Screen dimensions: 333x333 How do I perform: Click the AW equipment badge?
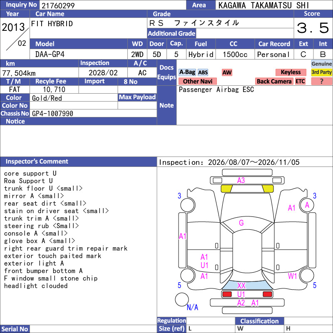pyautogui.click(x=227, y=72)
